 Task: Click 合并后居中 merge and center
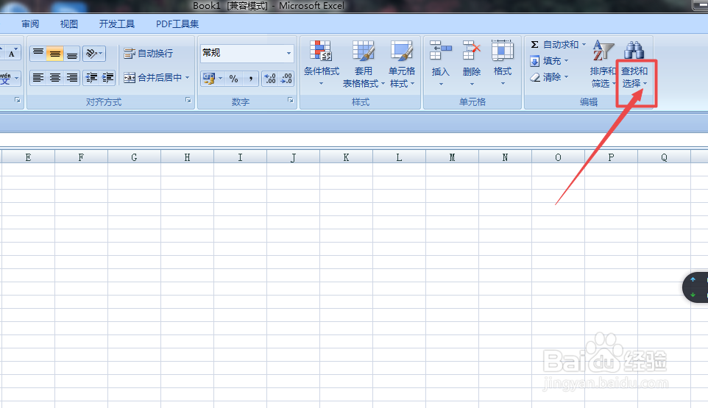pos(152,77)
